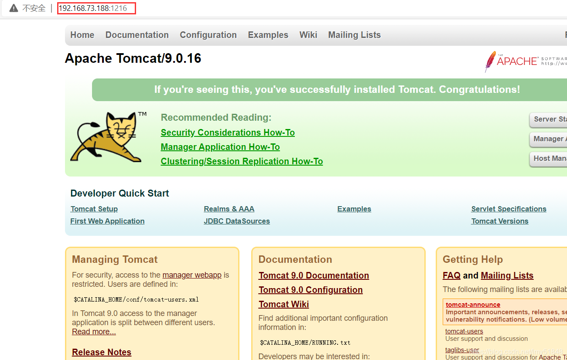The height and width of the screenshot is (360, 567).
Task: Open the Documentation navigation item
Action: pos(137,35)
